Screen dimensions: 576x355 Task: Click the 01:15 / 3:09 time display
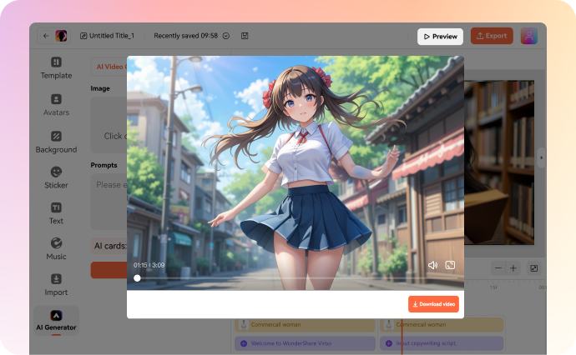pyautogui.click(x=149, y=265)
